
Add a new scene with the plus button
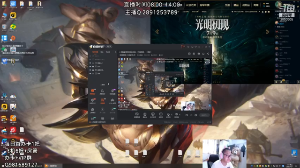coord(115,52)
